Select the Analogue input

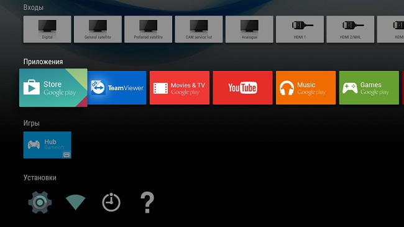tap(249, 29)
